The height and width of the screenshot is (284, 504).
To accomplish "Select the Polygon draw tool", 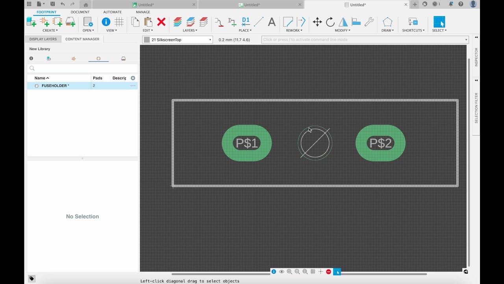I will point(387,22).
